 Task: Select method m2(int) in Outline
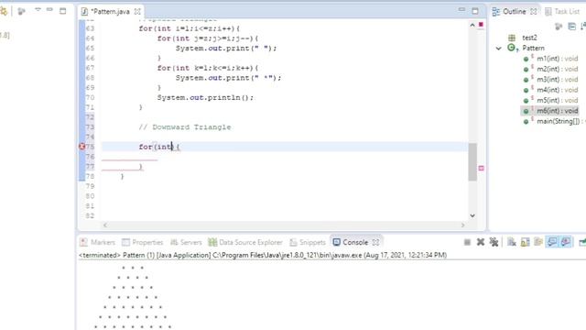551,70
